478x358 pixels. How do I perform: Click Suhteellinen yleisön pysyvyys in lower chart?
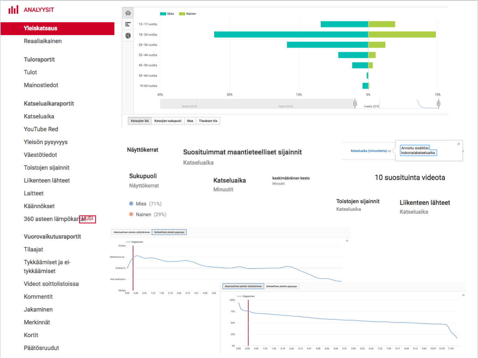(x=281, y=286)
